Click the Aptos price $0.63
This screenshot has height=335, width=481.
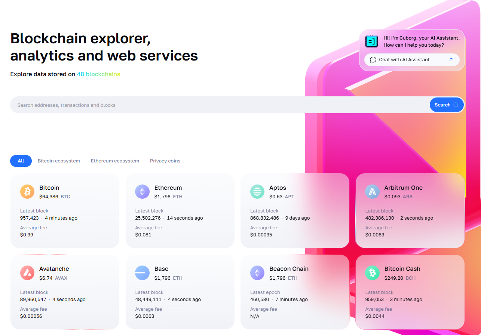276,197
